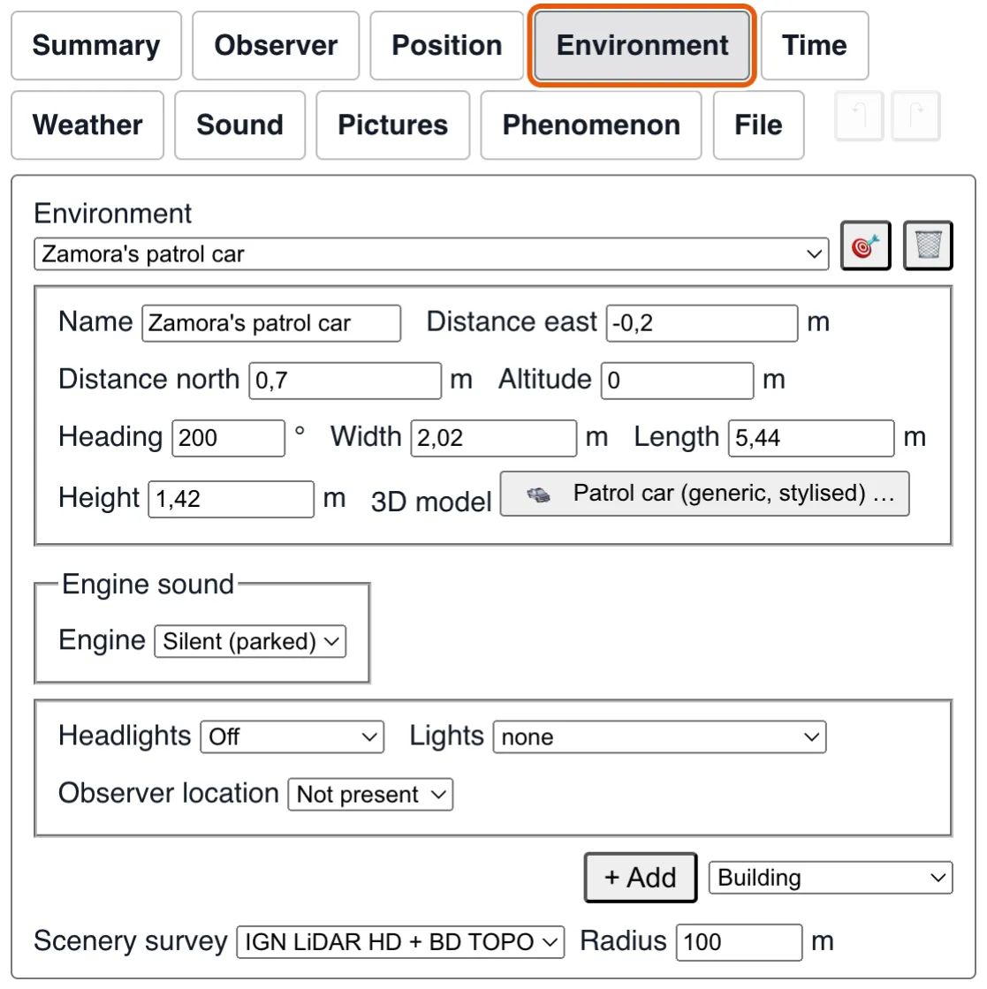Open the Sound tab

(x=239, y=125)
